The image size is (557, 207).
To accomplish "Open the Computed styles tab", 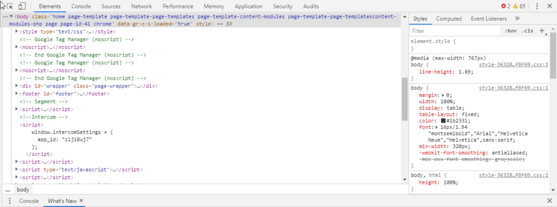I will [x=449, y=18].
